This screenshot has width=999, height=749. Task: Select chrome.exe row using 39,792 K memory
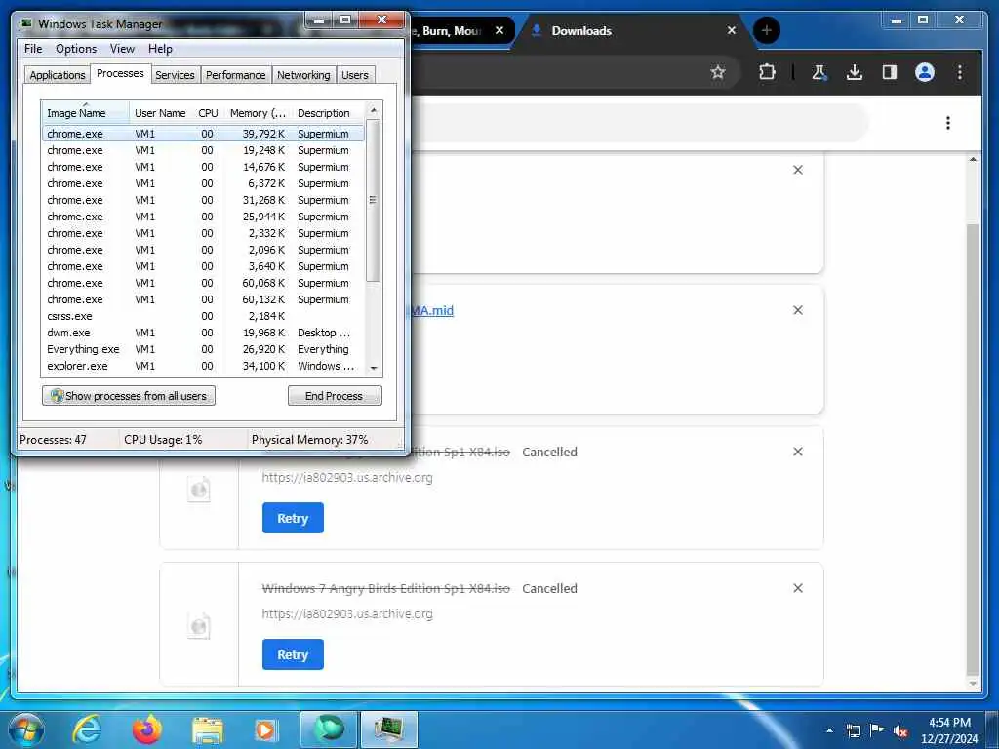coord(203,134)
